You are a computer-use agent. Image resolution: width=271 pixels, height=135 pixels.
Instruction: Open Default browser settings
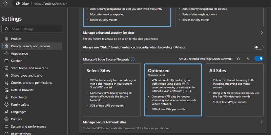(x=32, y=90)
